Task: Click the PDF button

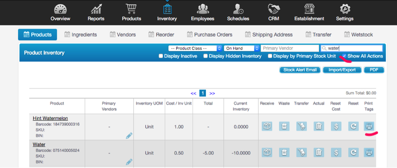Action: (x=374, y=70)
